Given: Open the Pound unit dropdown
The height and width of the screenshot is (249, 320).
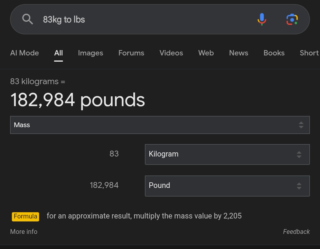Looking at the screenshot, I should [x=227, y=186].
